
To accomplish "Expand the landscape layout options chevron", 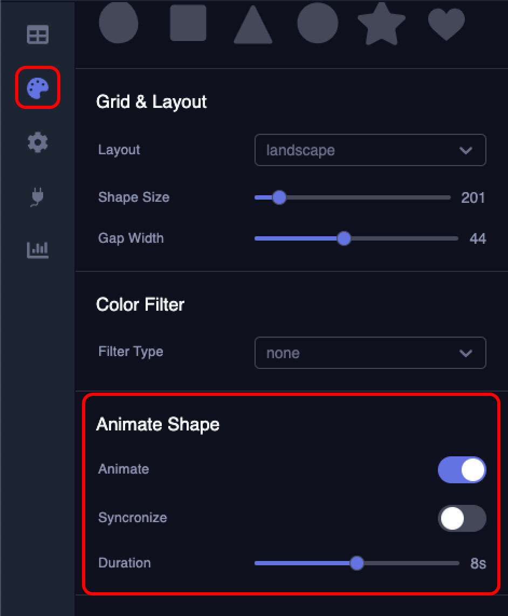I will (465, 150).
